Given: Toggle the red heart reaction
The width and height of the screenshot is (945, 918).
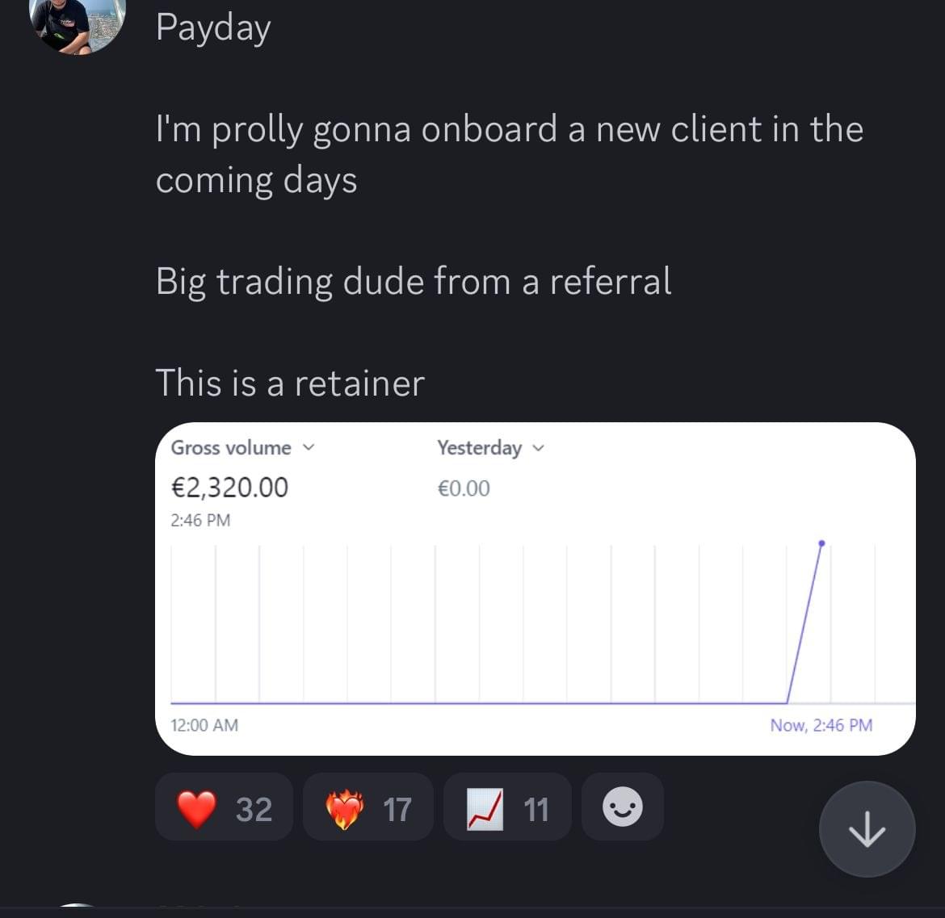Looking at the screenshot, I should point(225,807).
